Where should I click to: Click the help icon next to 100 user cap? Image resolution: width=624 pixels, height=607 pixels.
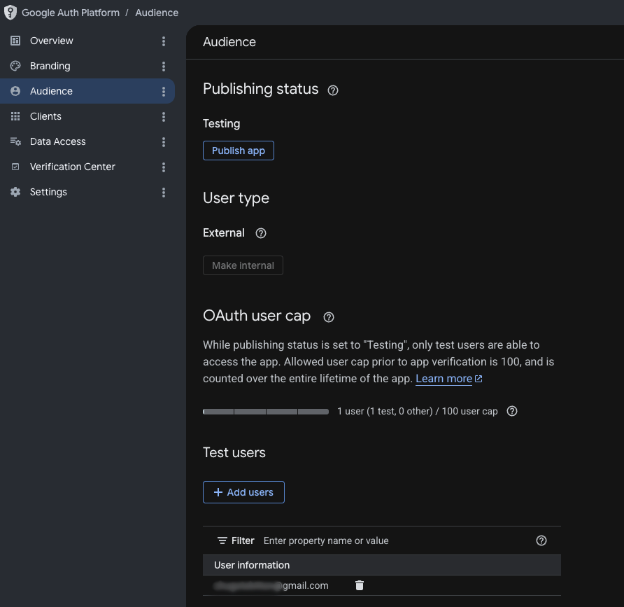point(512,411)
